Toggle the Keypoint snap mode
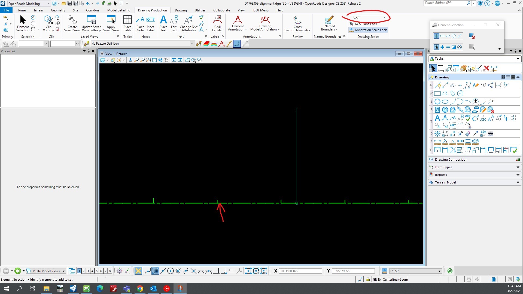Image resolution: width=523 pixels, height=294 pixels. [155, 271]
